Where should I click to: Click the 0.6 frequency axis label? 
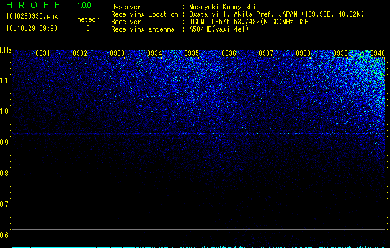[x=4, y=236]
